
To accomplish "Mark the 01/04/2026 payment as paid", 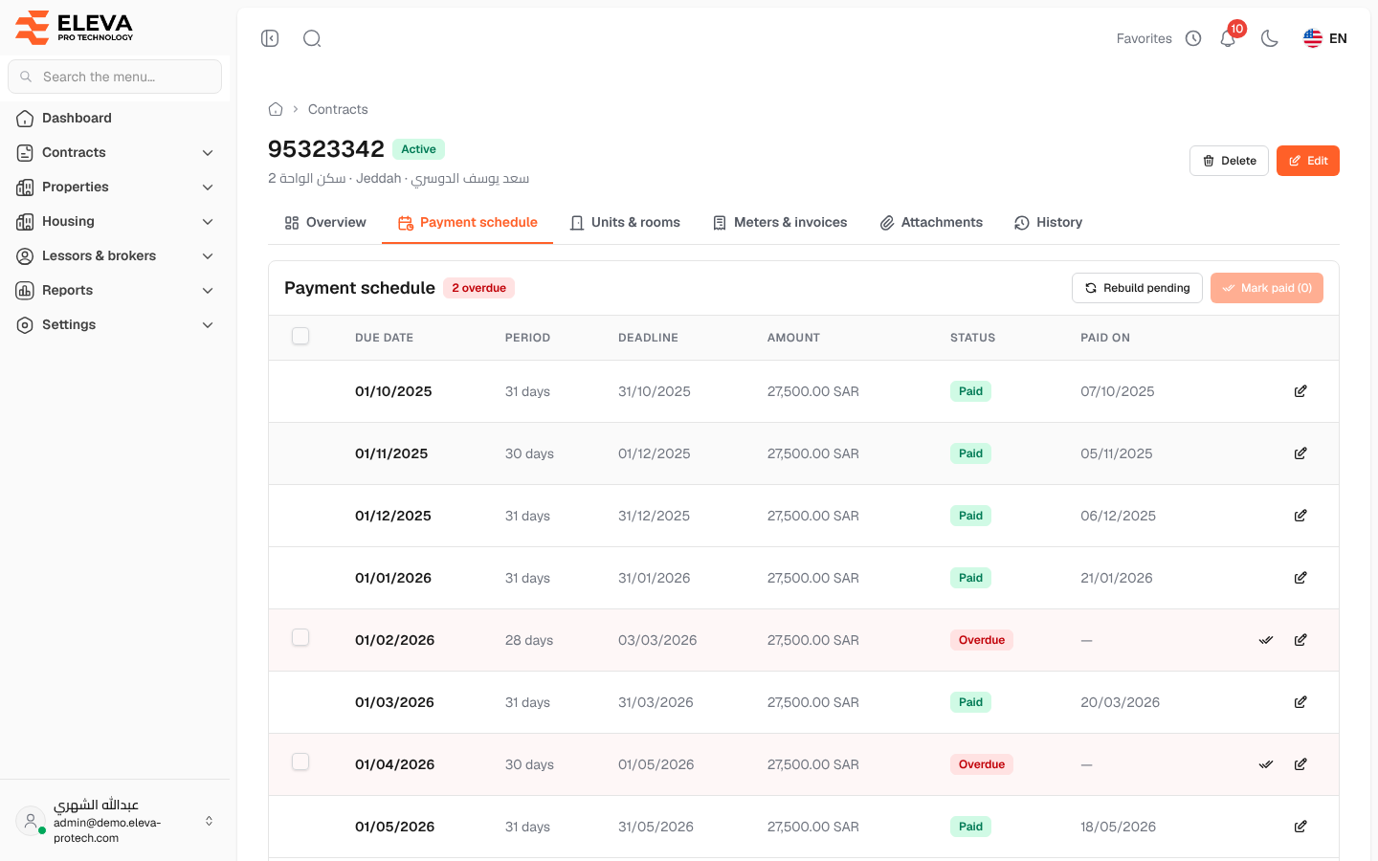I will pyautogui.click(x=1266, y=764).
